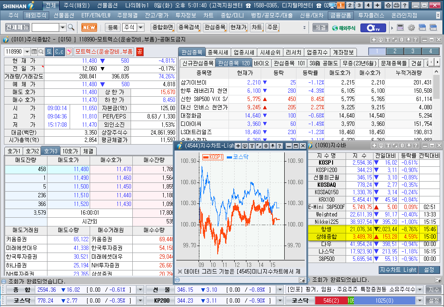Click the 설정 button in 지수바 window

pyautogui.click(x=429, y=270)
